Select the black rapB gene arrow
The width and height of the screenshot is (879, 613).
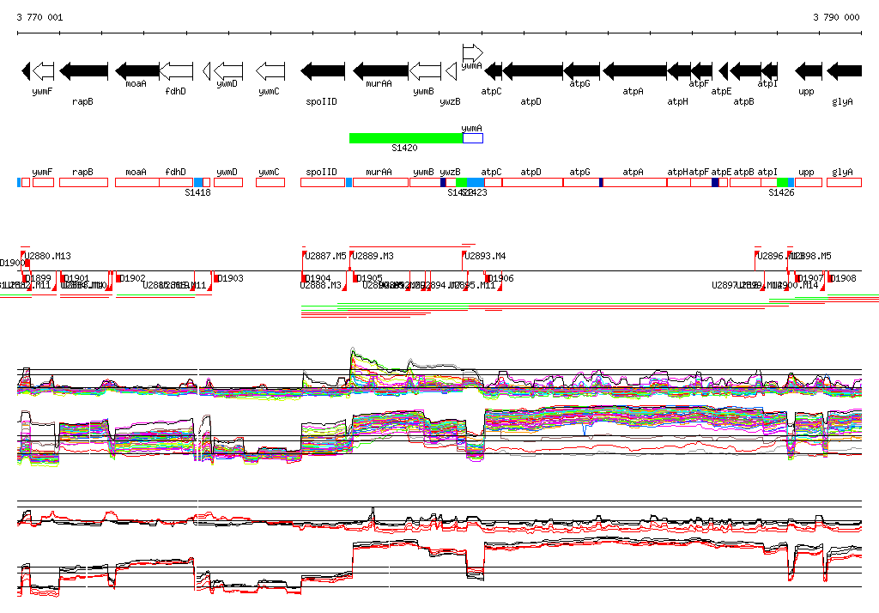pos(83,71)
